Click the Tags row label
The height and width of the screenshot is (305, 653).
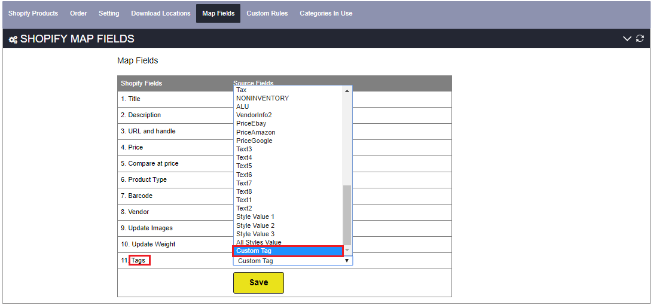[x=138, y=260]
